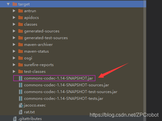Expand the generated-test-sources folder arrow
162x121 pixels.
(x=14, y=38)
